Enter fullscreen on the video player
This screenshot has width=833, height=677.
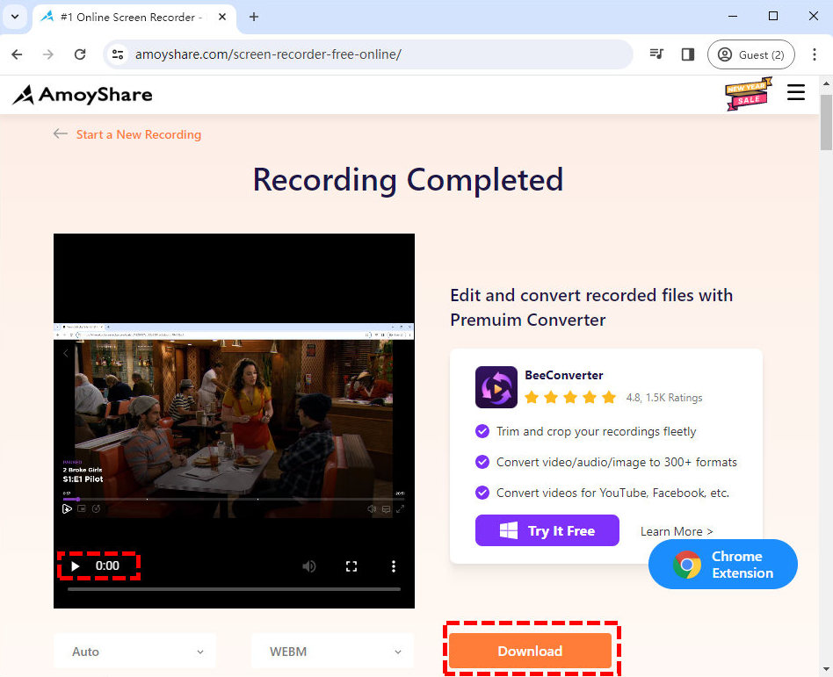(351, 566)
